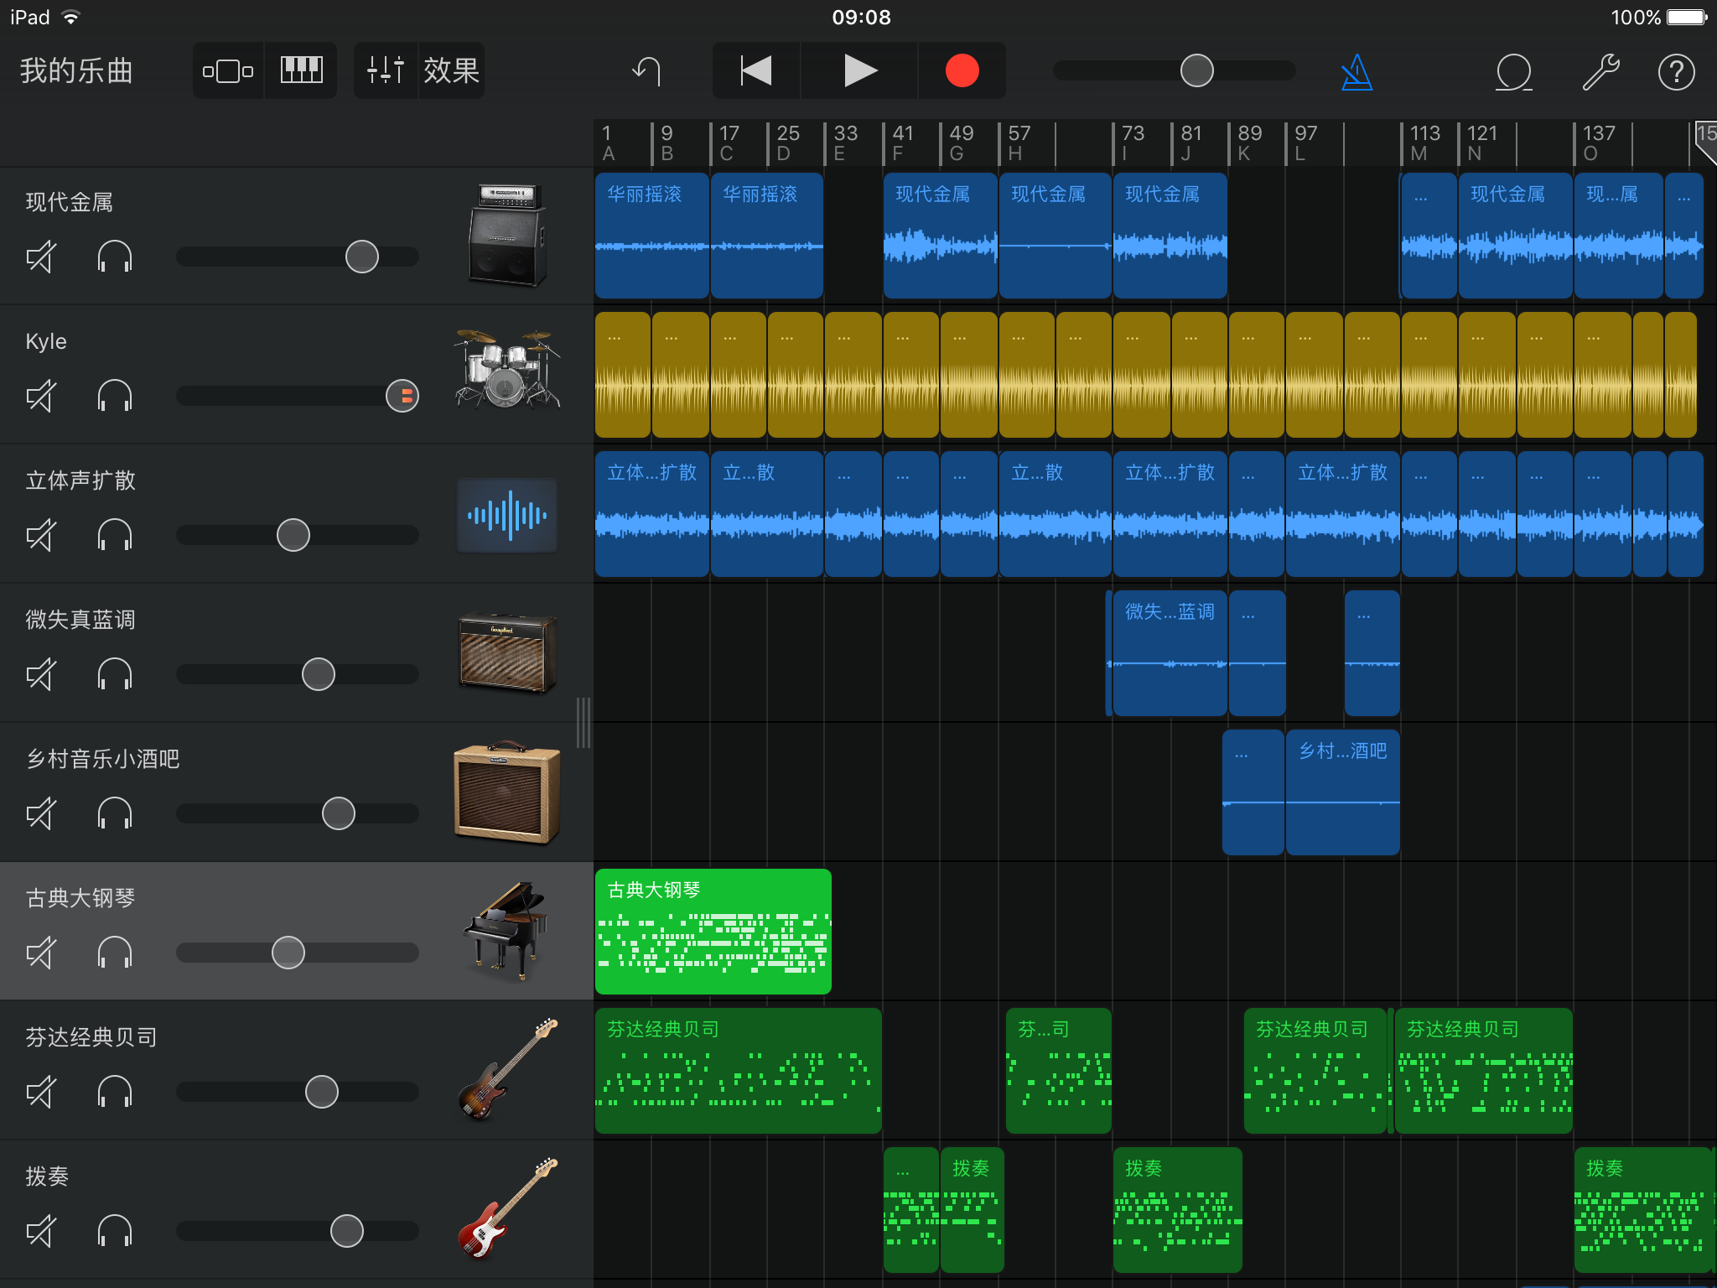
Task: Solo the 微失真蓝调 track
Action: click(x=115, y=674)
